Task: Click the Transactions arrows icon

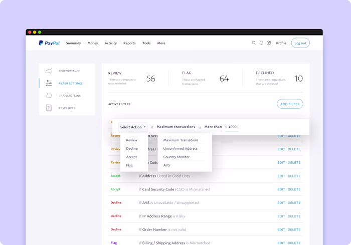Action: 49,96
